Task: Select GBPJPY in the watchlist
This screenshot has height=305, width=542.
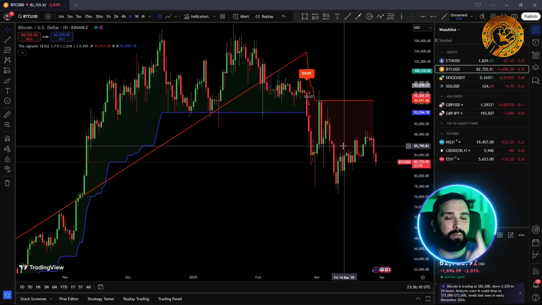Action: (482, 113)
